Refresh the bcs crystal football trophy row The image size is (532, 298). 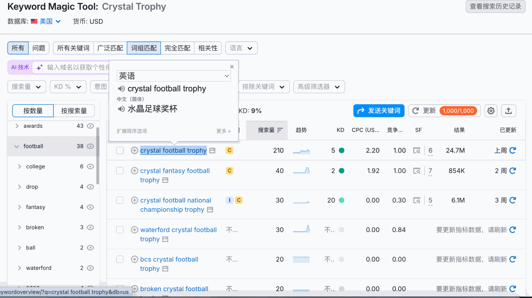pos(513,259)
